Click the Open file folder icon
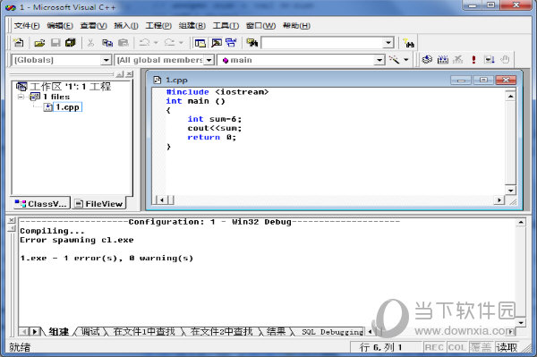 [x=39, y=43]
